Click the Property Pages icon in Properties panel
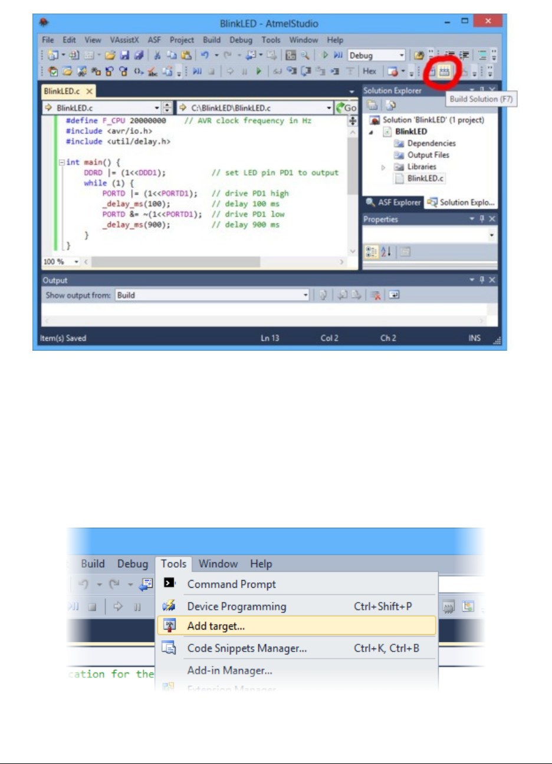 [x=405, y=252]
